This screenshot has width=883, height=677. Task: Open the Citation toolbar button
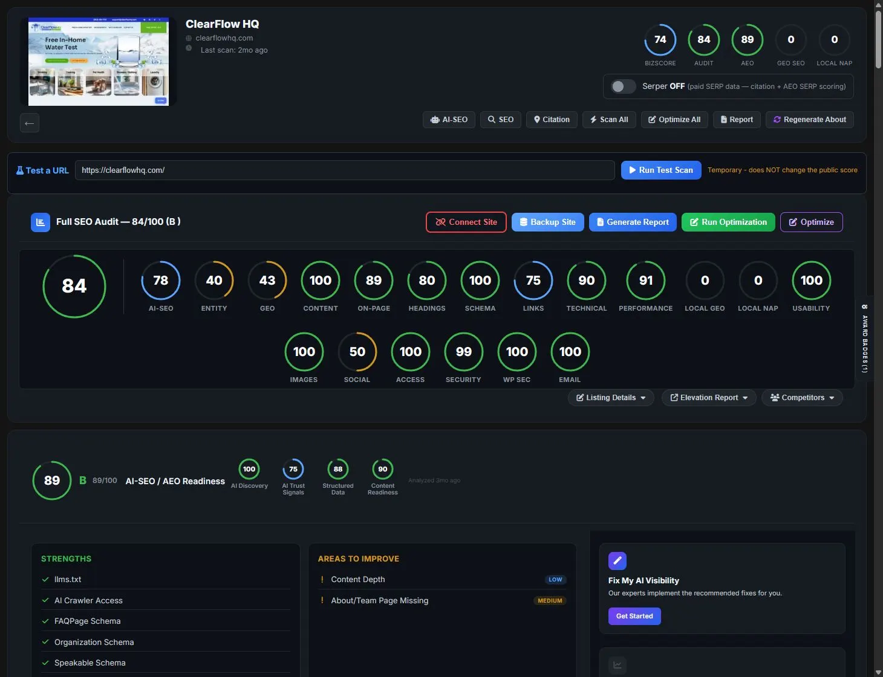tap(552, 120)
